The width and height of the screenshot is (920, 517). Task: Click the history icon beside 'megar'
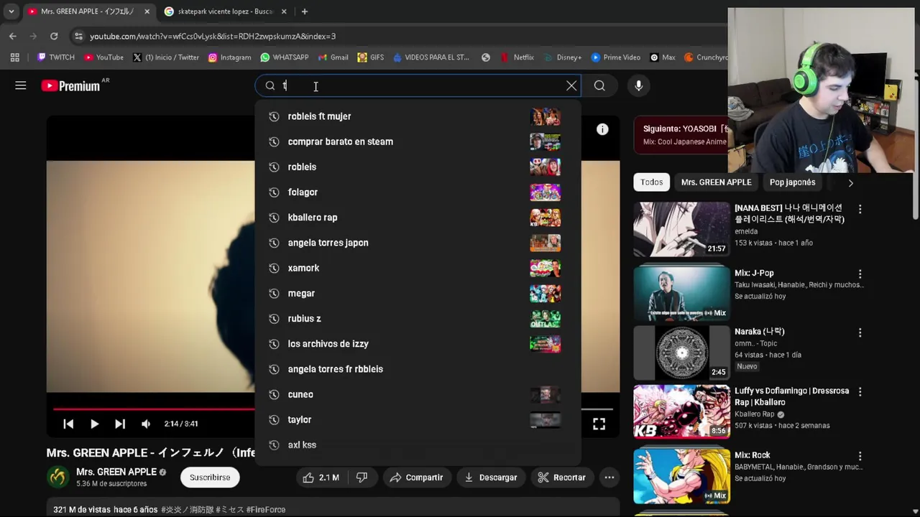click(x=274, y=293)
